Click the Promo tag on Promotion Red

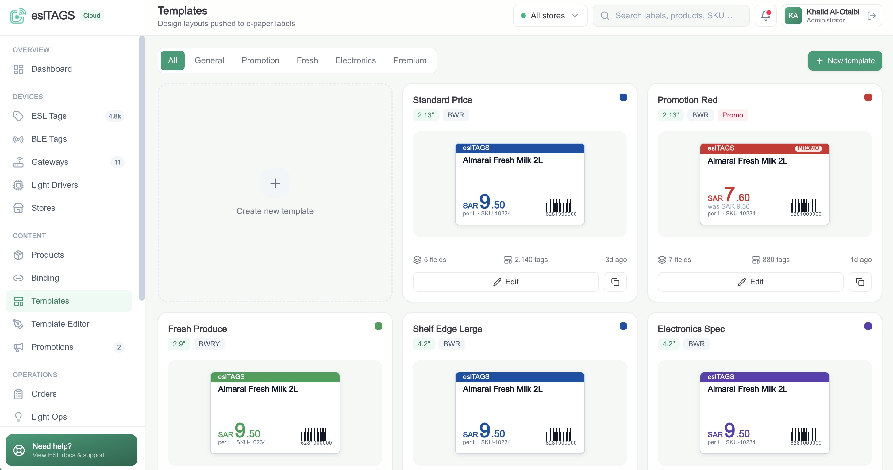(x=733, y=115)
